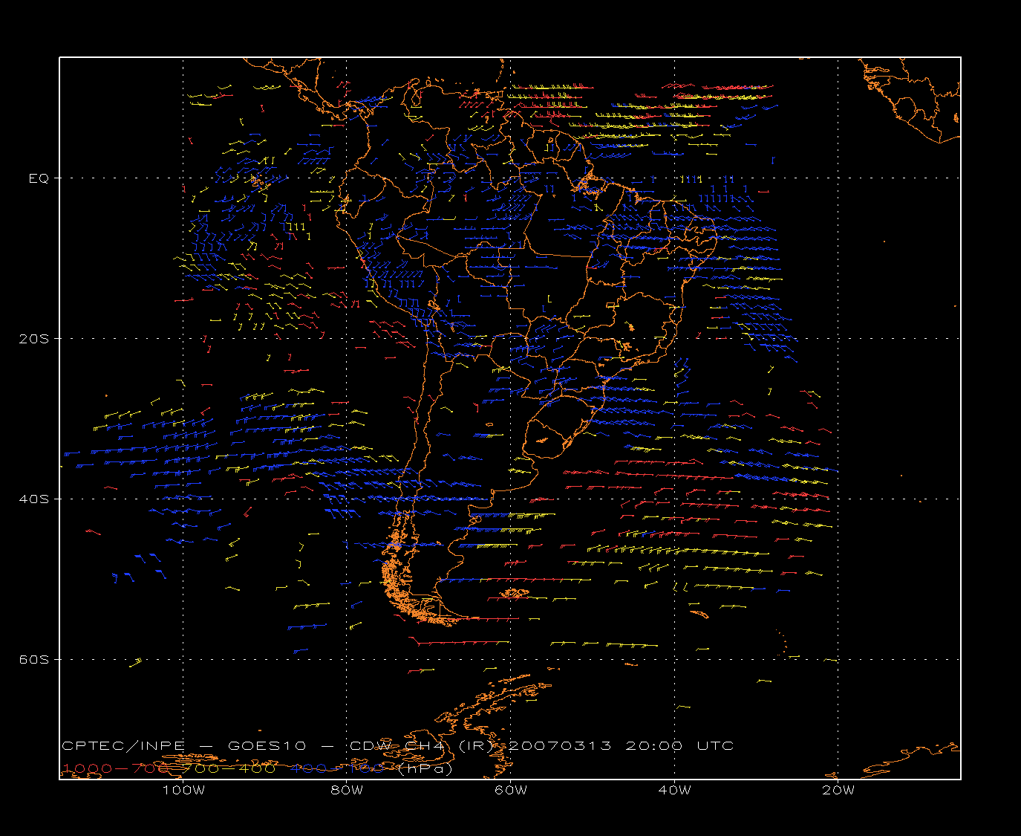1021x836 pixels.
Task: Click the 'CPTEC/INPE' caption text
Action: (x=123, y=745)
